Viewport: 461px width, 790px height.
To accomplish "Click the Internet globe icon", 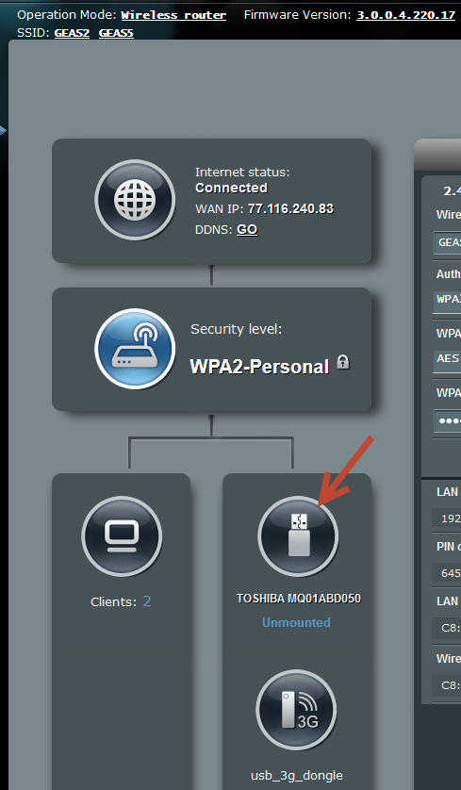I will (x=135, y=200).
